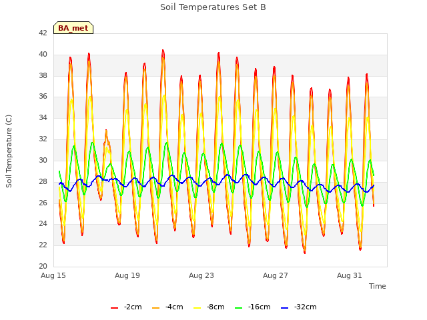Image resolution: width=427 pixels, height=320 pixels.
Task: Toggle the -16cm series in legend
Action: coord(253,307)
